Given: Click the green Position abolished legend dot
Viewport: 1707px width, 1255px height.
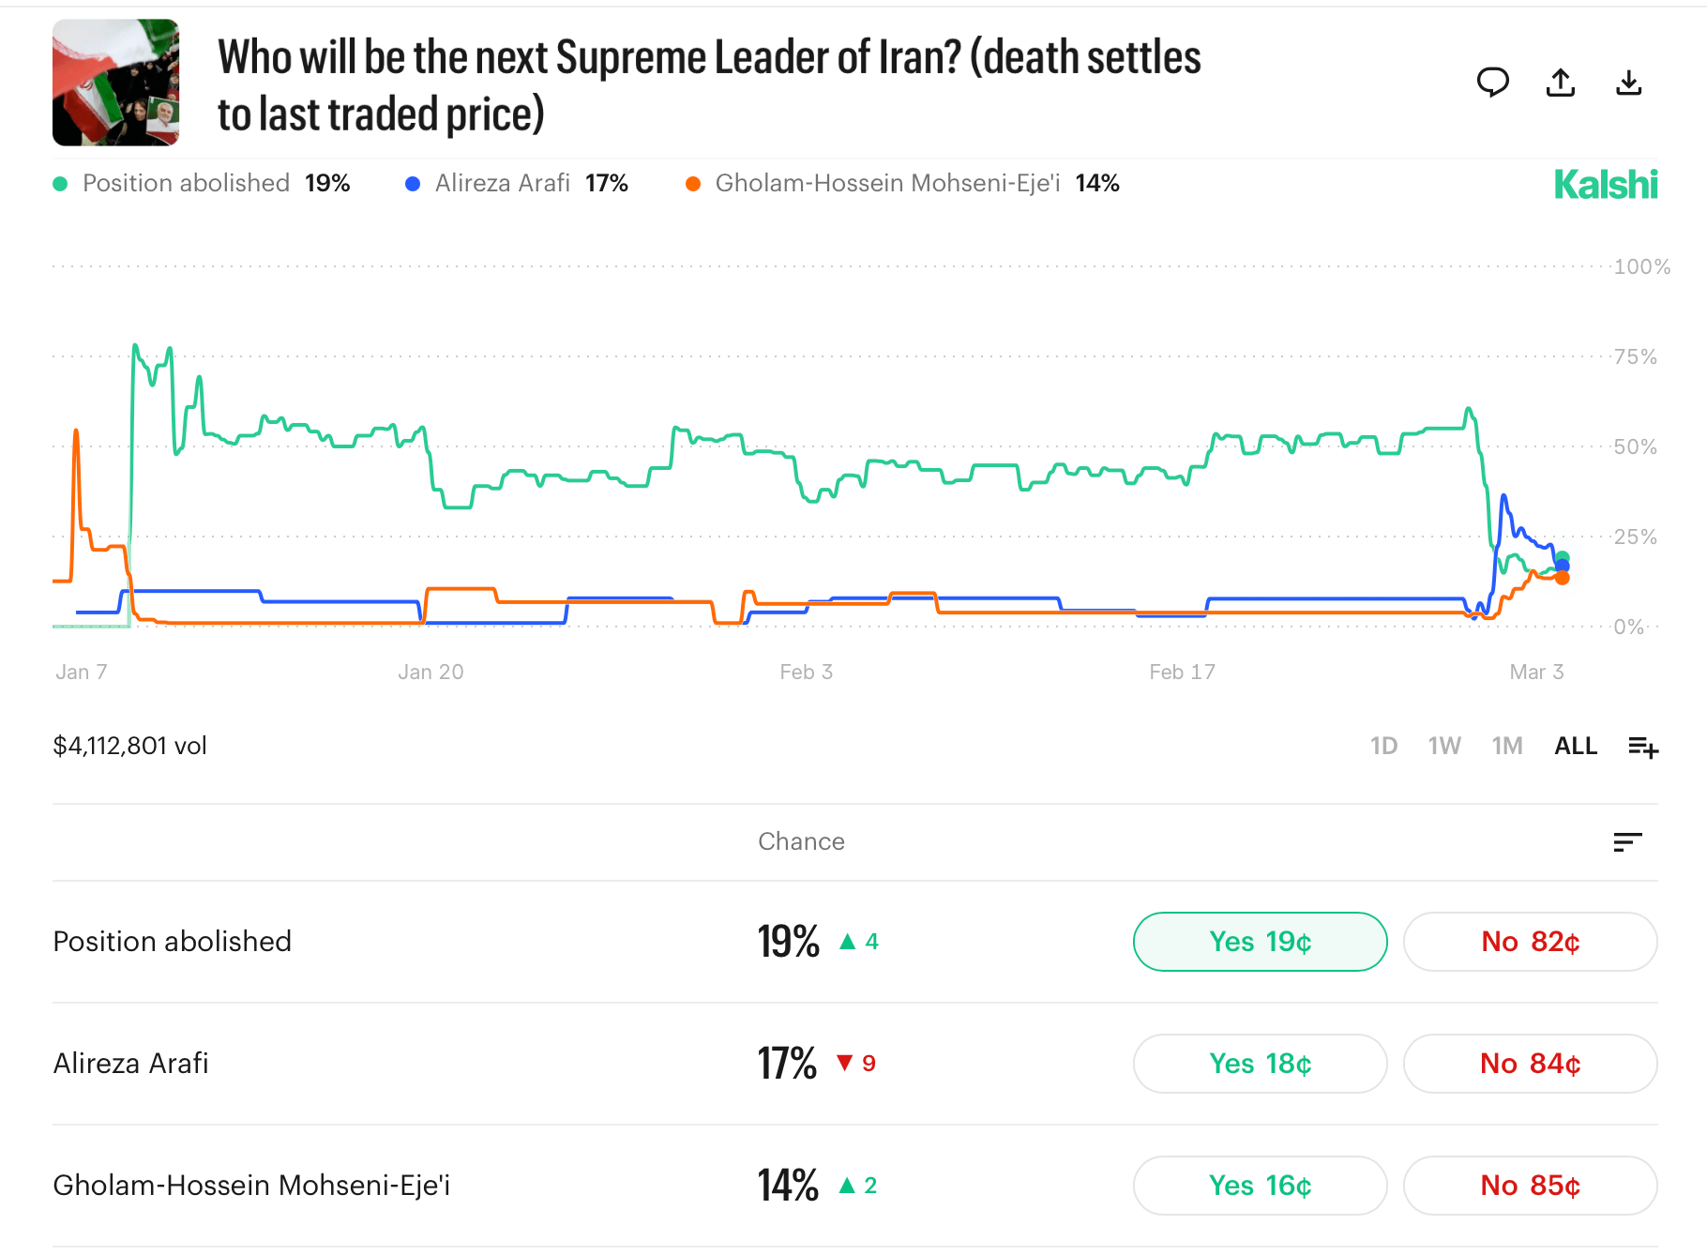Looking at the screenshot, I should tap(60, 183).
